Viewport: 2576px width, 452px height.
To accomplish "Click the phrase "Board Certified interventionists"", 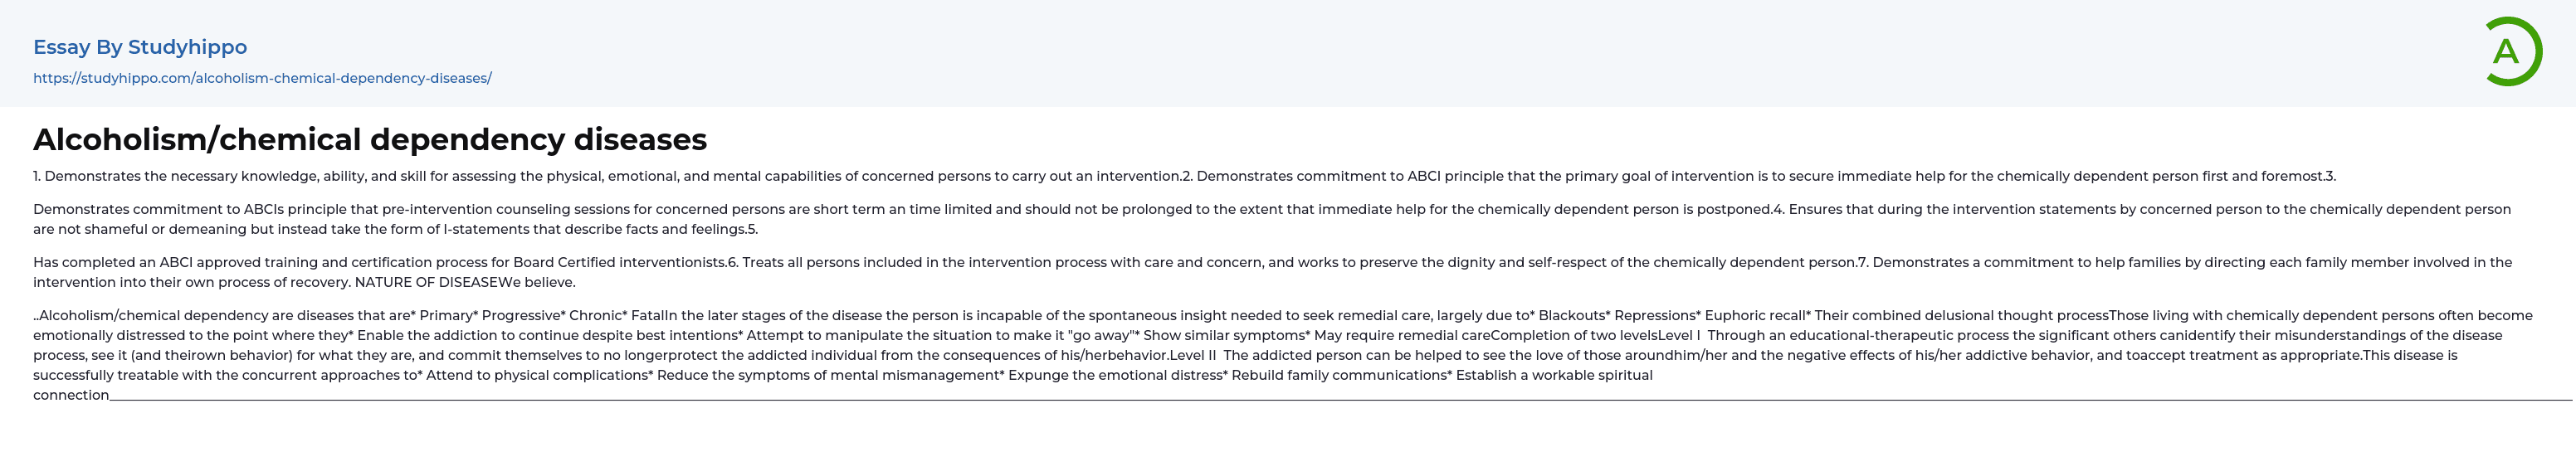I will (620, 262).
